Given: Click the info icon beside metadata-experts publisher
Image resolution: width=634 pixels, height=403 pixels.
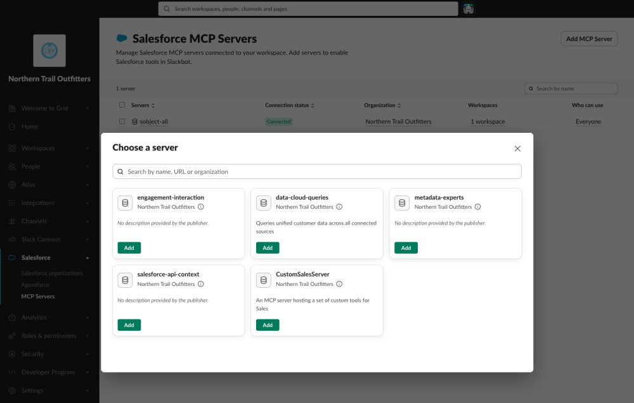Looking at the screenshot, I should pyautogui.click(x=477, y=206).
